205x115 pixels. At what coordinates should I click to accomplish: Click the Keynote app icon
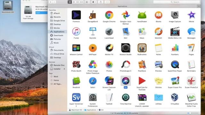coord(93,31)
